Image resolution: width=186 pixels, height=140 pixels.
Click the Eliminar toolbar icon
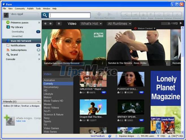coord(177,14)
